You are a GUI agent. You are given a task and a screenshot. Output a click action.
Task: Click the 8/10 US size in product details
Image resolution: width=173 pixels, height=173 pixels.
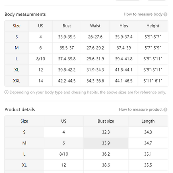tap(64, 154)
